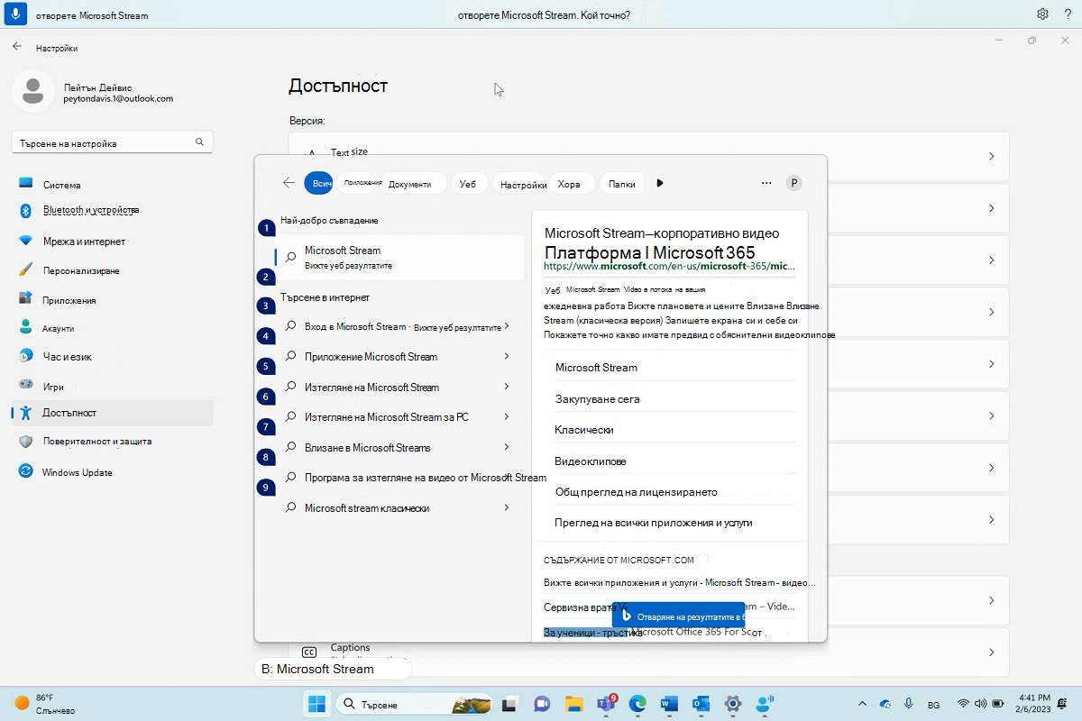Click Класически link in preview

point(584,430)
